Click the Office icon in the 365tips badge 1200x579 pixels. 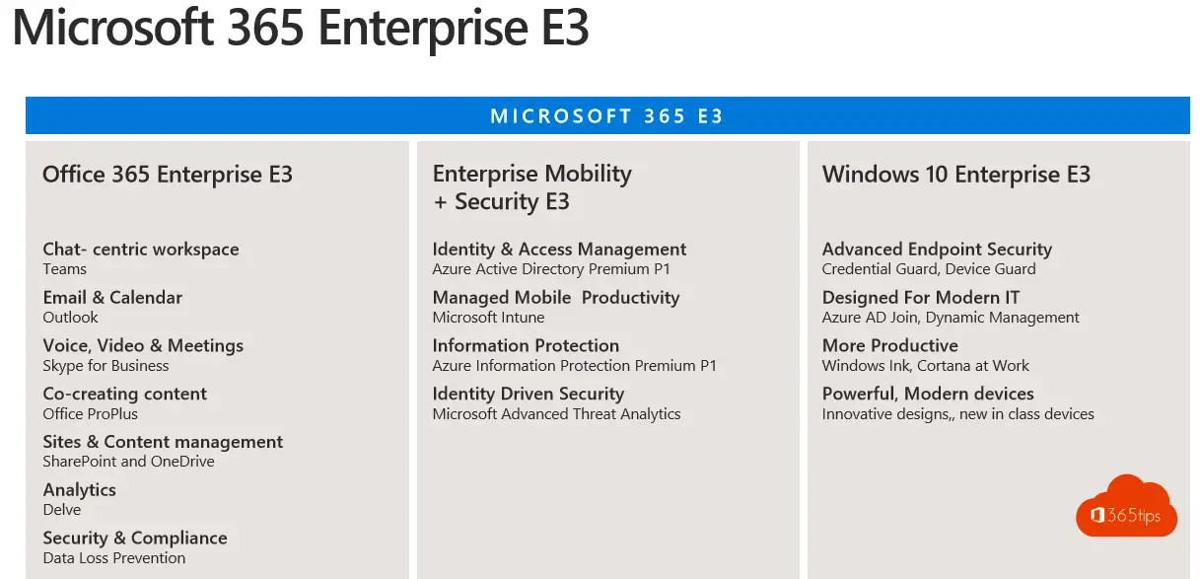coord(1097,515)
